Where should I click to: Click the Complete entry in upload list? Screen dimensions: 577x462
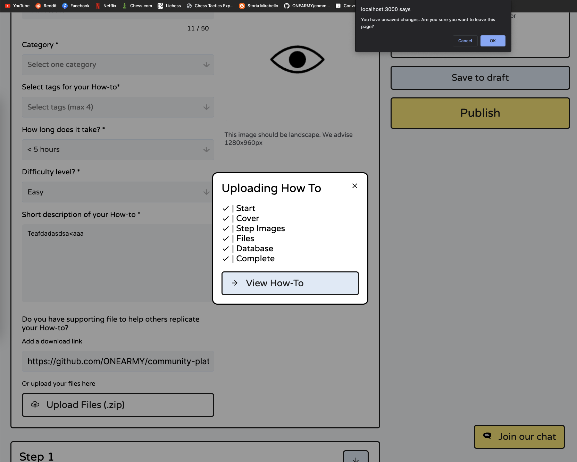255,259
